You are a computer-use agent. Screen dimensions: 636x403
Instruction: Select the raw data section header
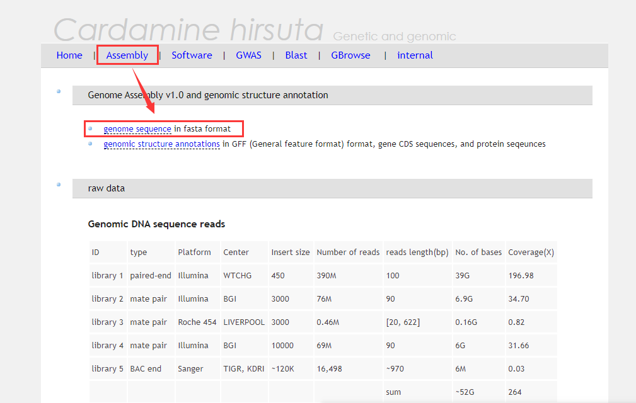pyautogui.click(x=332, y=188)
